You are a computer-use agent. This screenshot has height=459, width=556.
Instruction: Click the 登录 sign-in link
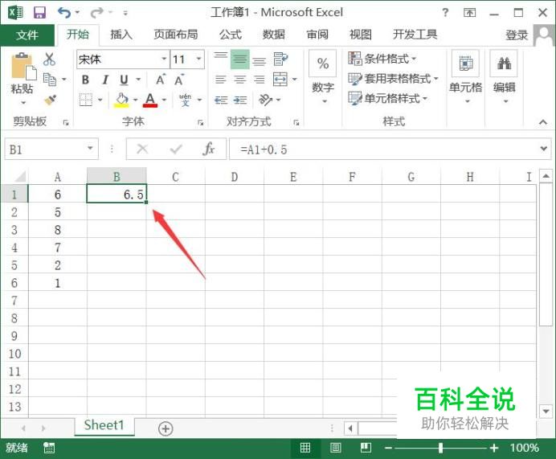517,35
